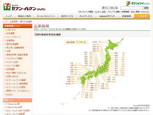Open 沿革 in the sidebar menu

click(x=8, y=51)
